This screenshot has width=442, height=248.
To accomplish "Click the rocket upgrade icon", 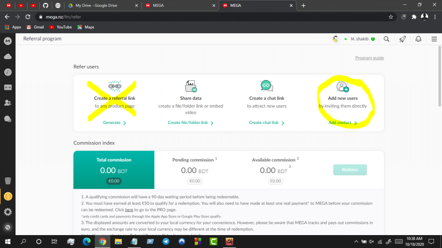I will point(402,39).
